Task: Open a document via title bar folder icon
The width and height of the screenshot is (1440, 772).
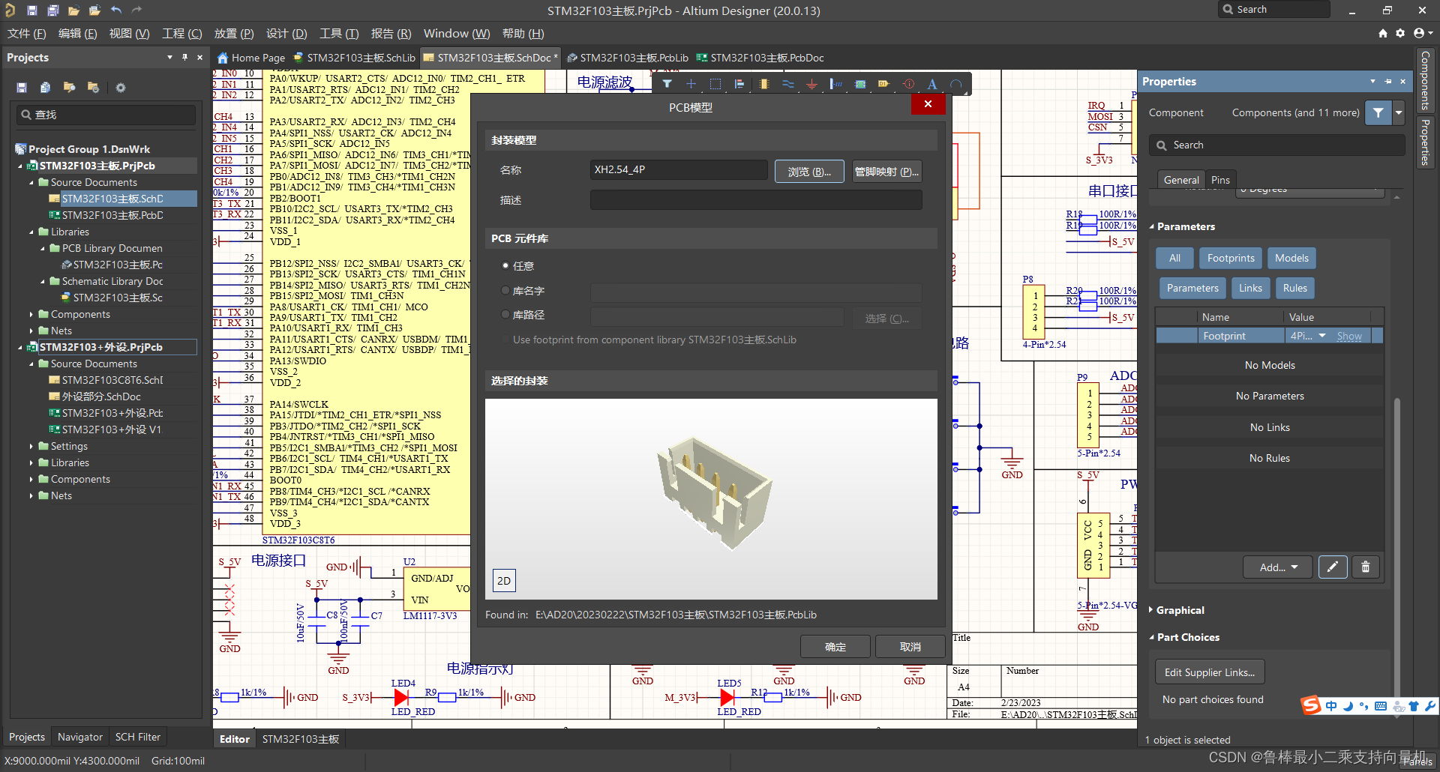Action: pyautogui.click(x=73, y=10)
